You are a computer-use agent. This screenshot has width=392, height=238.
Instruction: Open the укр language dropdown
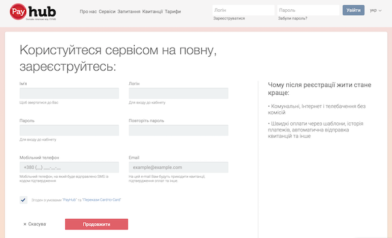[x=376, y=10]
